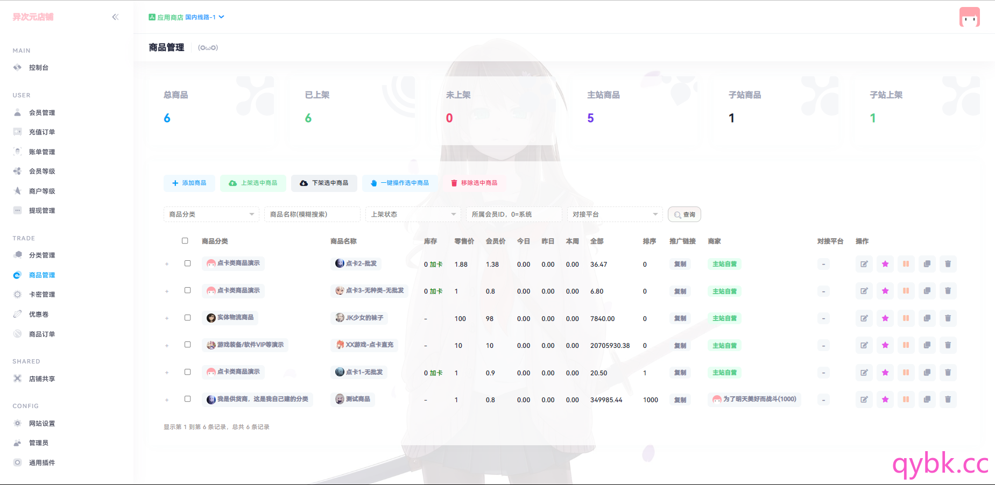Select the checkbox for 测试商品 row
The height and width of the screenshot is (485, 995).
pyautogui.click(x=188, y=399)
